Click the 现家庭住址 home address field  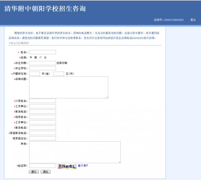pyautogui.click(x=43, y=138)
